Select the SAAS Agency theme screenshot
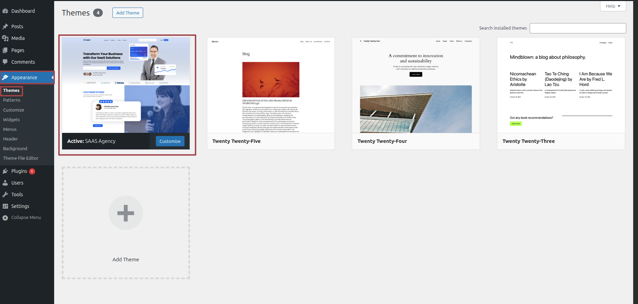This screenshot has height=304, width=638. (x=126, y=85)
